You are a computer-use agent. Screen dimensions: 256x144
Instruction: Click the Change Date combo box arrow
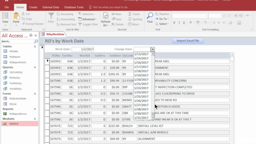click(152, 49)
